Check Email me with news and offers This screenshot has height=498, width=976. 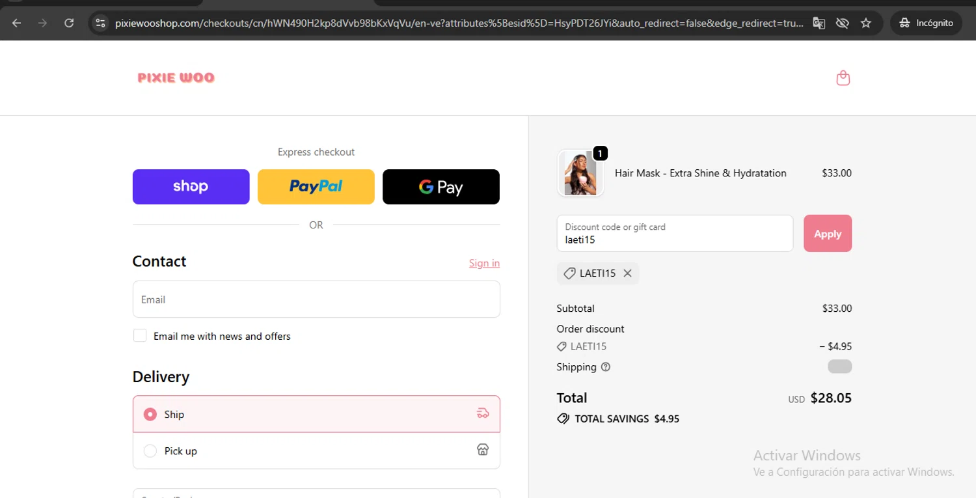coord(140,335)
